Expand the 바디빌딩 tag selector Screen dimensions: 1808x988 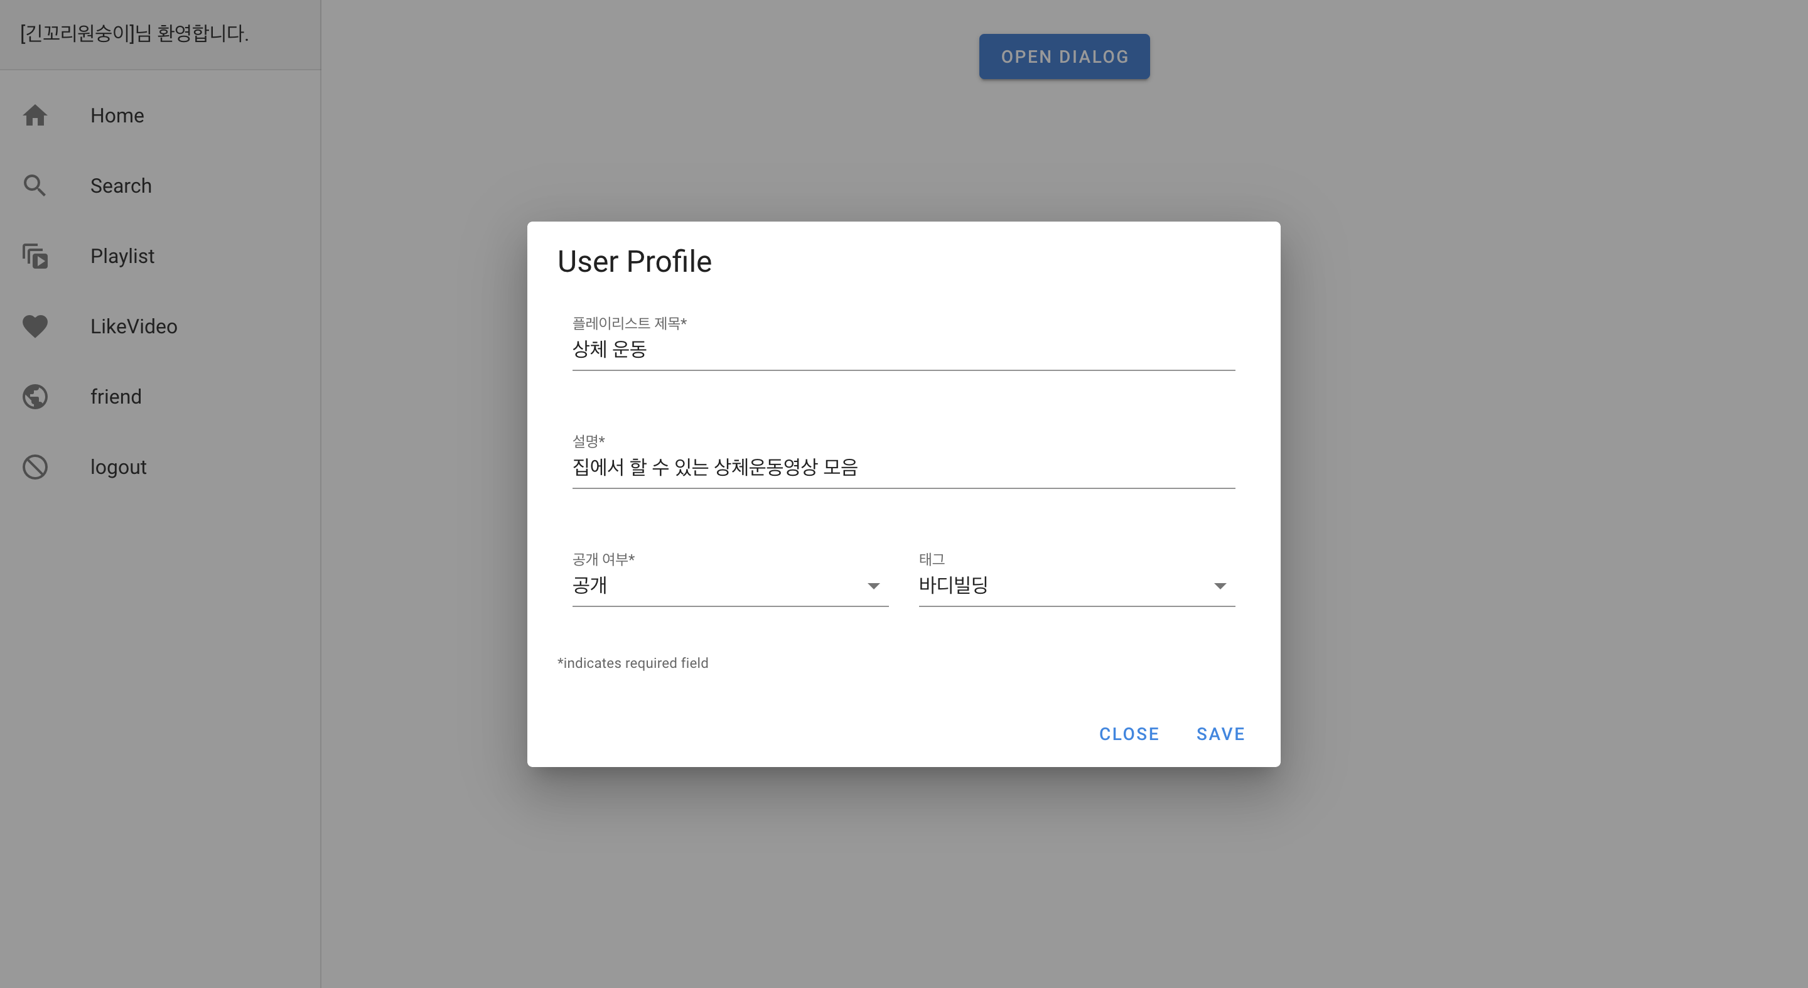(x=1220, y=585)
